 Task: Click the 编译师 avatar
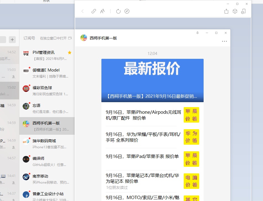pyautogui.click(x=26, y=159)
